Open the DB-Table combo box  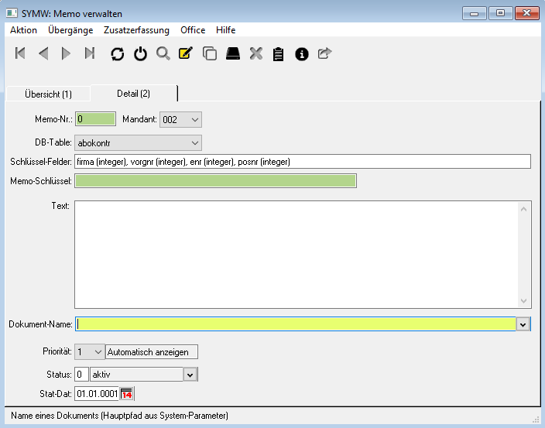pos(194,142)
